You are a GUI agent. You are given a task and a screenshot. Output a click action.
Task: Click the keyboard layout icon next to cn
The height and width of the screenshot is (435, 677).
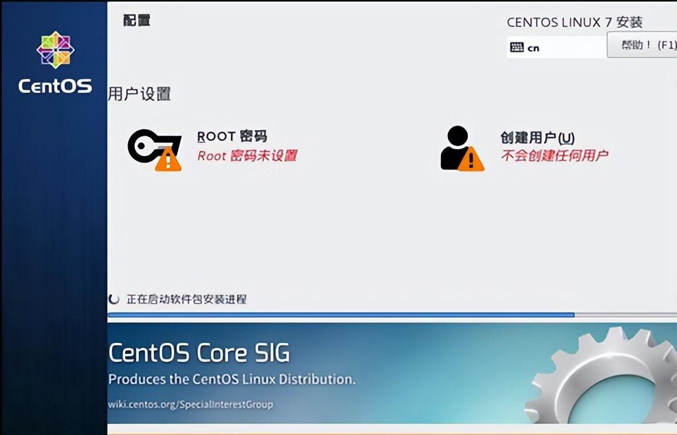(x=517, y=48)
